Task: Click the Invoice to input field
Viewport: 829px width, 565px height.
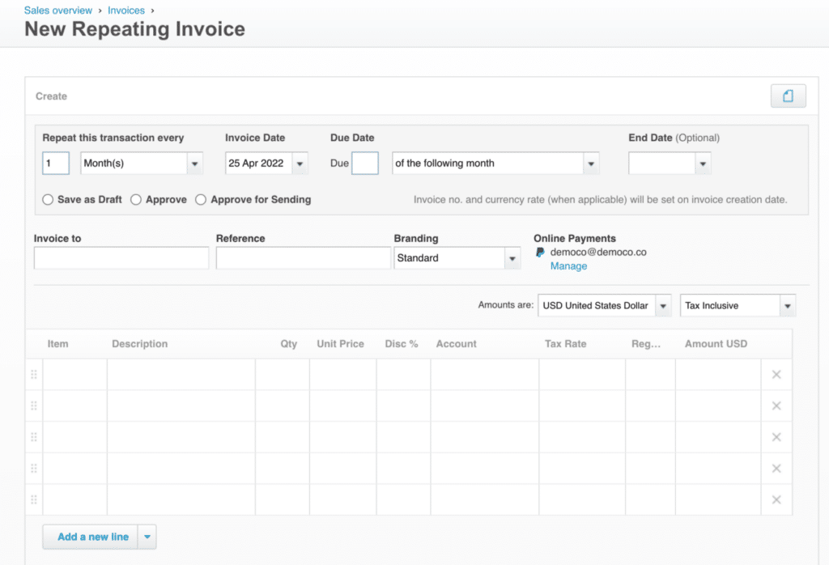Action: click(x=121, y=258)
